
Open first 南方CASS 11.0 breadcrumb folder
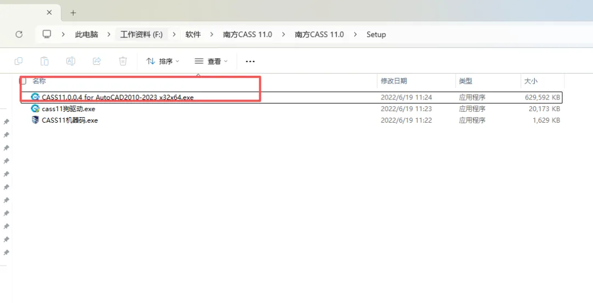pyautogui.click(x=247, y=35)
